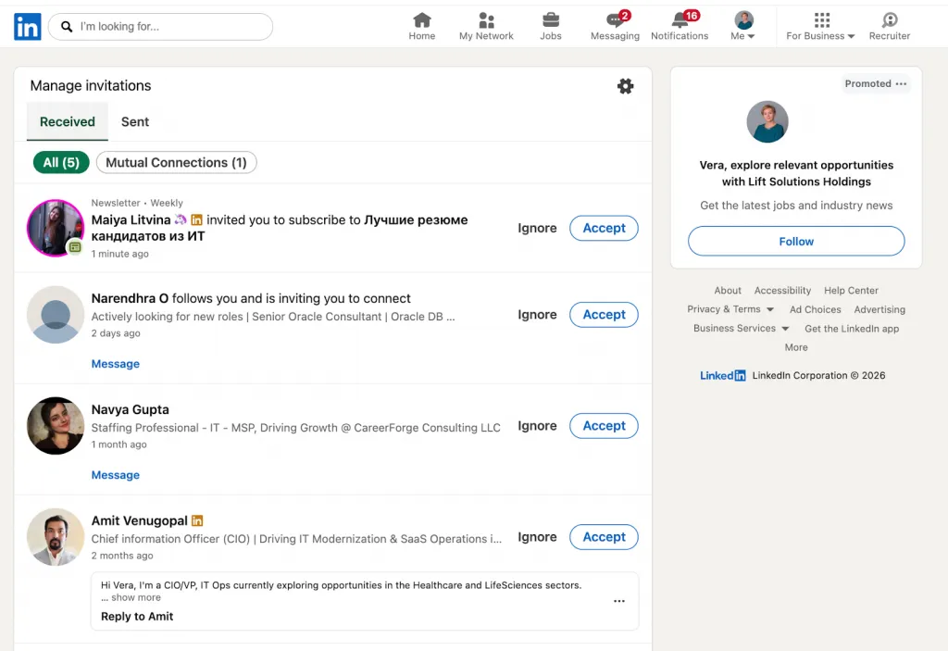Select the Mutual Connections (1) filter
This screenshot has height=651, width=948.
coord(176,162)
